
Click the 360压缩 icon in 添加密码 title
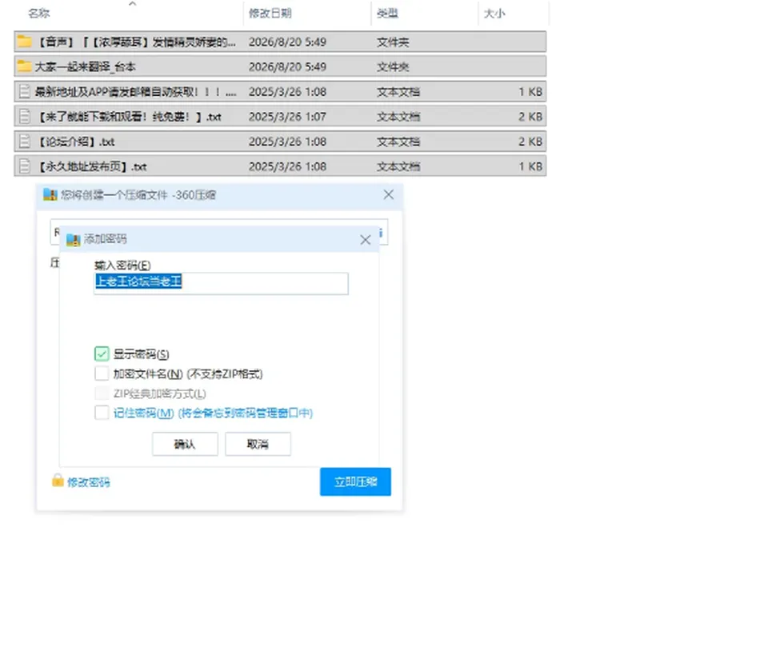[73, 239]
